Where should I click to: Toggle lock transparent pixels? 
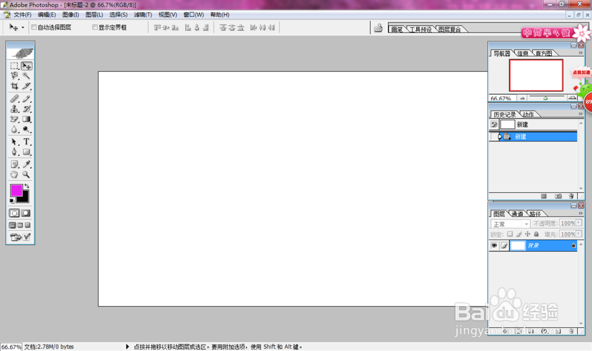(x=510, y=234)
